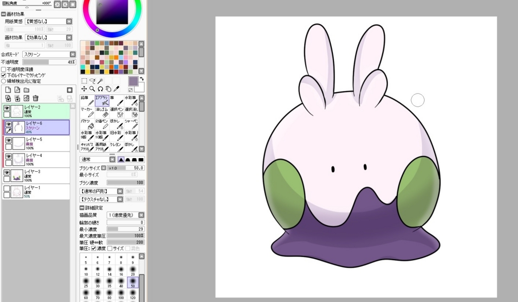Create a new normal layer
The height and width of the screenshot is (302, 518).
click(x=8, y=90)
